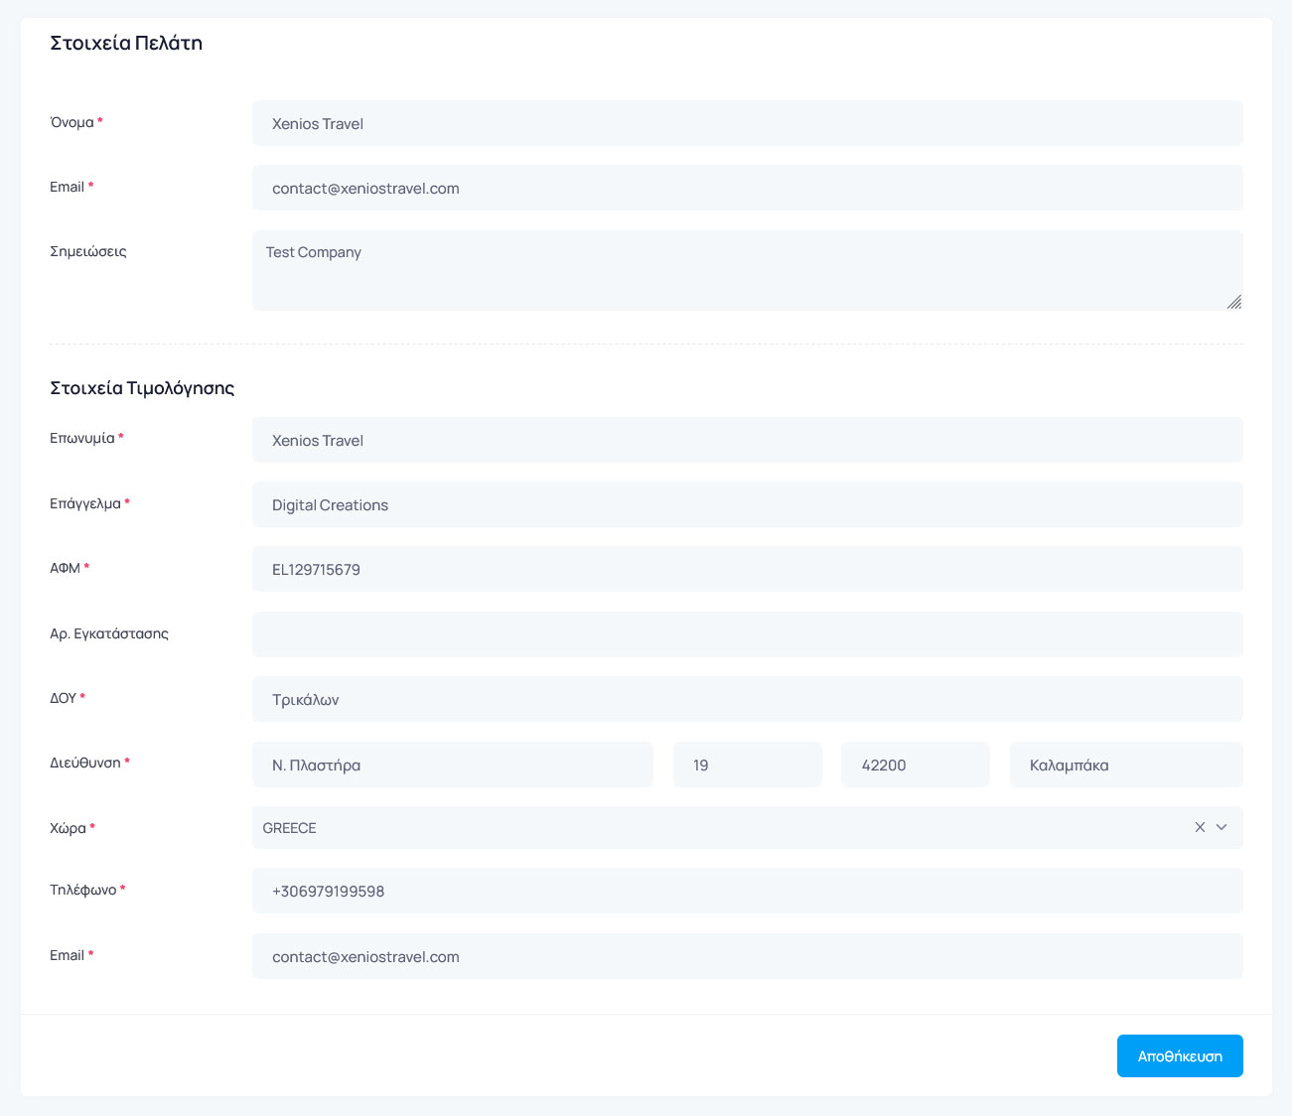Select the city field with Καλαμπάκα

tap(1125, 765)
